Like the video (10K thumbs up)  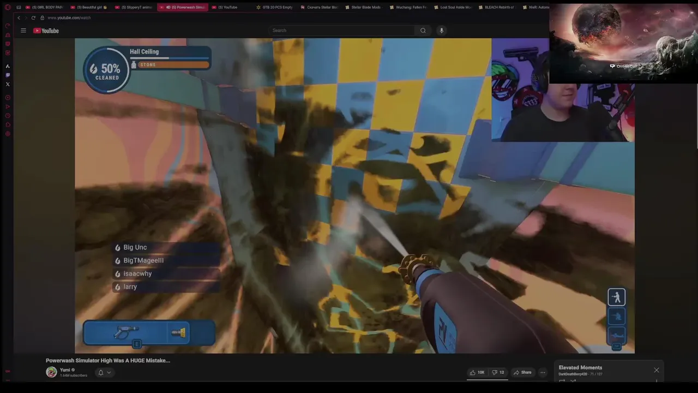477,372
